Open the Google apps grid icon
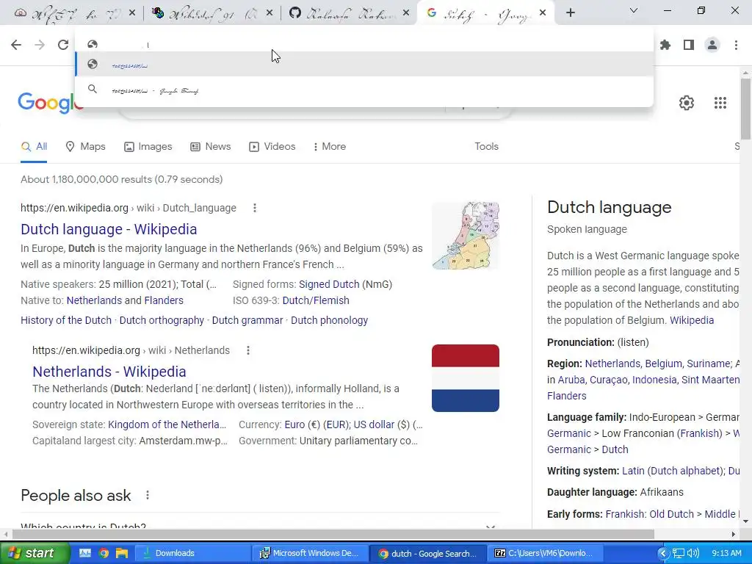This screenshot has width=752, height=564. [x=720, y=103]
